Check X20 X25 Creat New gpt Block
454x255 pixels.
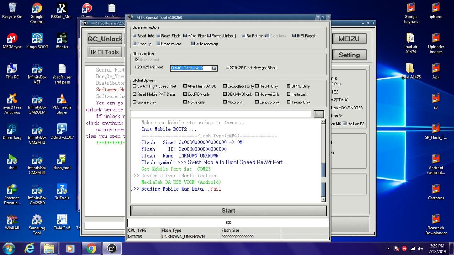point(227,68)
